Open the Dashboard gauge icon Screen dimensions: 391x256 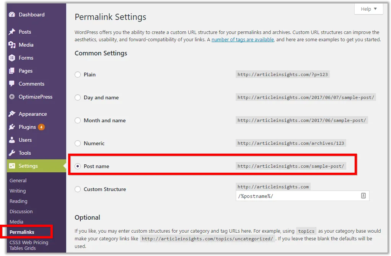tap(12, 15)
